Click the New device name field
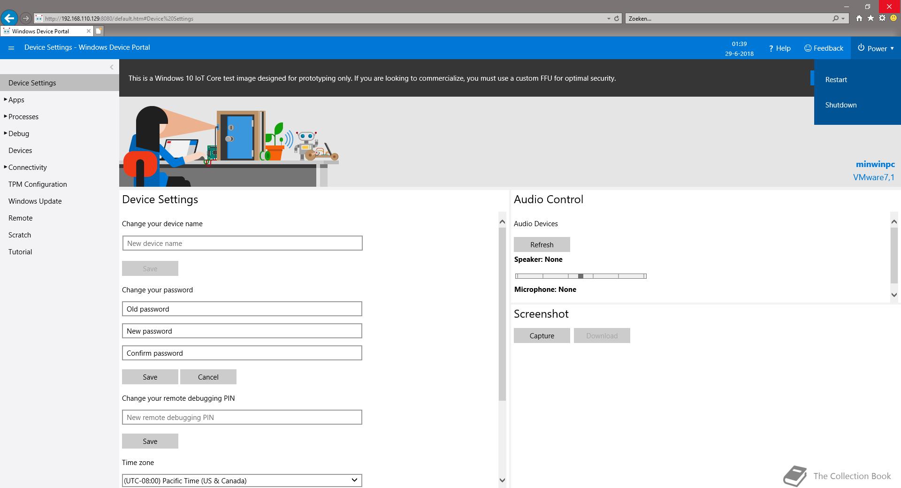901x488 pixels. pyautogui.click(x=242, y=243)
